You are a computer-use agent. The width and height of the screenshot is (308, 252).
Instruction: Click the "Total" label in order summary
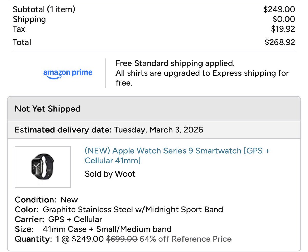(22, 42)
